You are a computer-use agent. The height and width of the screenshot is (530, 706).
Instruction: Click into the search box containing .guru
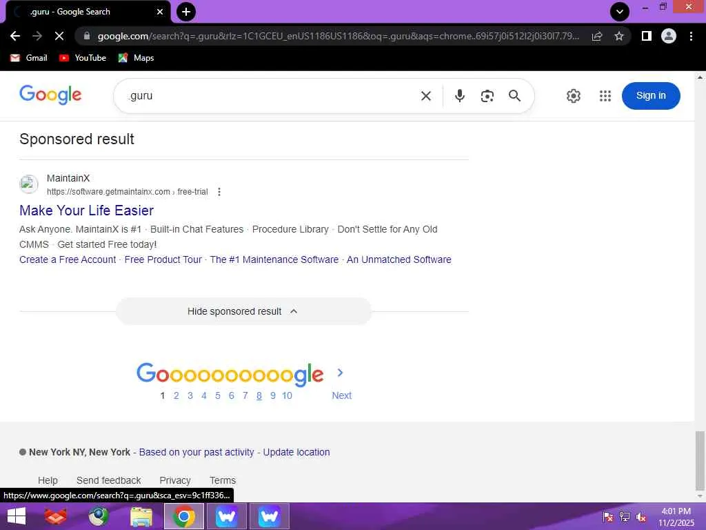270,95
